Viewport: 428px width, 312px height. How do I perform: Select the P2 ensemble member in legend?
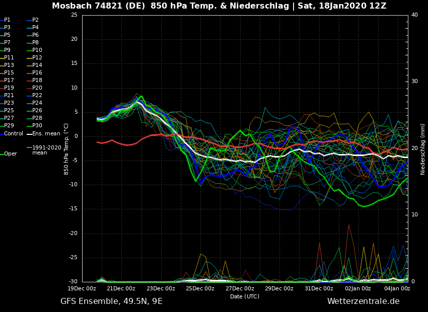click(35, 20)
